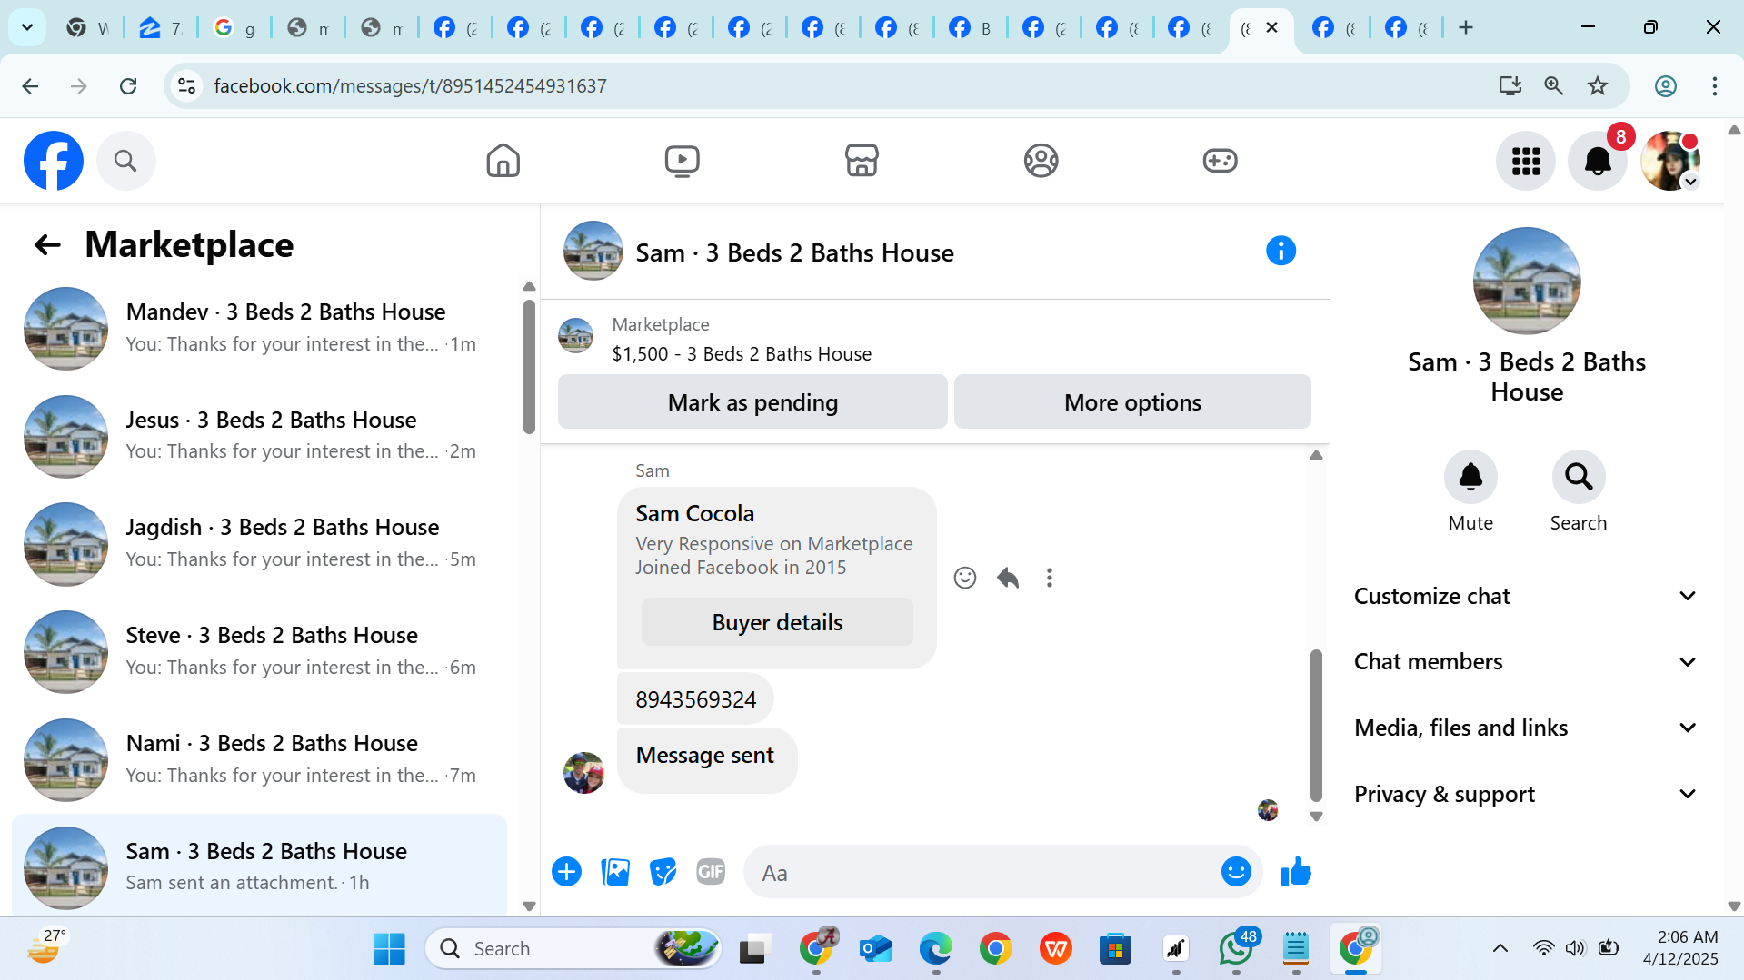Viewport: 1744px width, 980px height.
Task: Go to Facebook Home feed icon
Action: coord(503,161)
